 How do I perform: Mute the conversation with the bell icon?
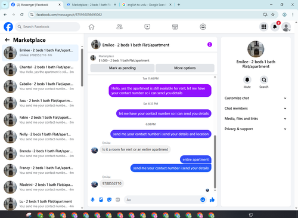pos(247,80)
